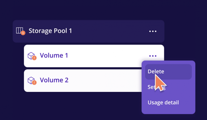Click the Storage Pool 1 title text
The image size is (207, 120).
click(50, 31)
